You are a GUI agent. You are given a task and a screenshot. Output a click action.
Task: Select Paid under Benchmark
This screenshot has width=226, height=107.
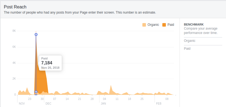(203, 49)
